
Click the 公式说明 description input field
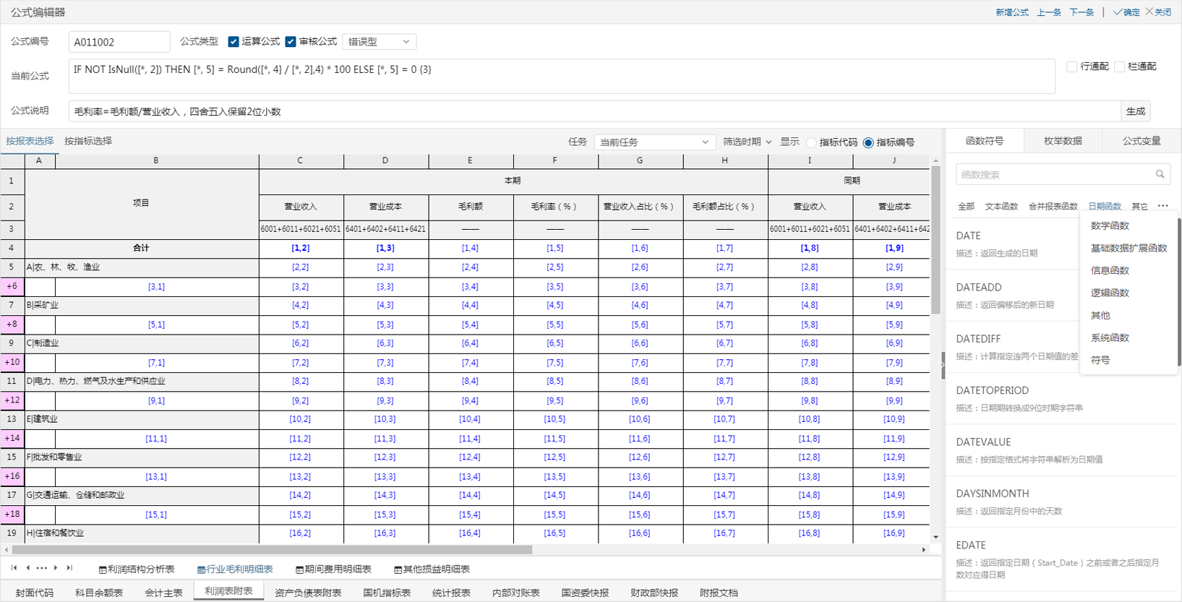point(593,111)
